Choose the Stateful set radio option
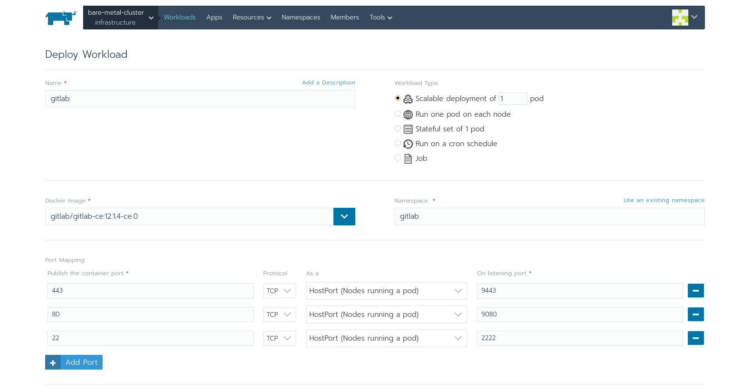The height and width of the screenshot is (389, 732). coord(398,129)
